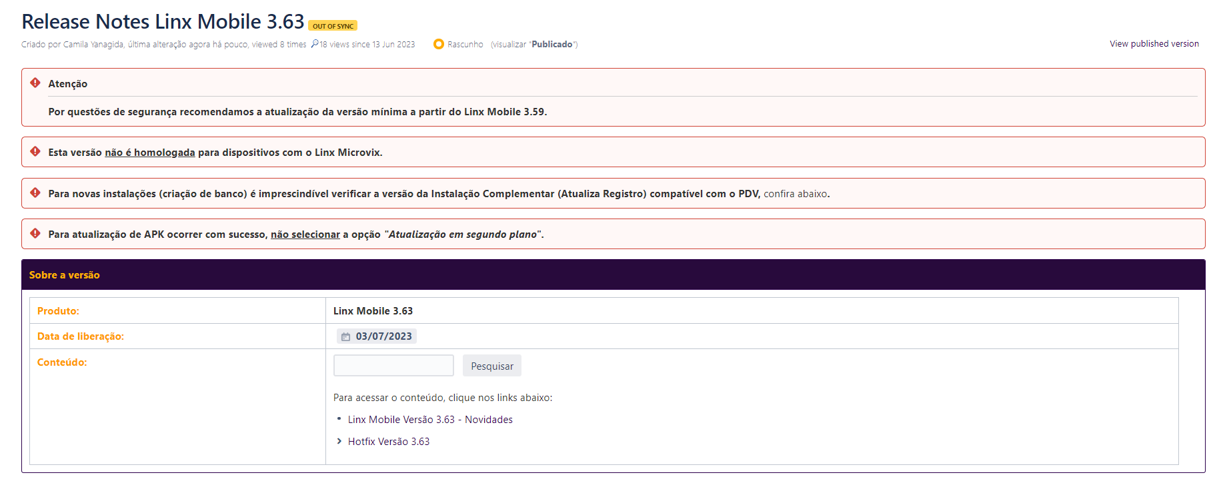Click the Para acessar o conteúdo text

point(443,398)
